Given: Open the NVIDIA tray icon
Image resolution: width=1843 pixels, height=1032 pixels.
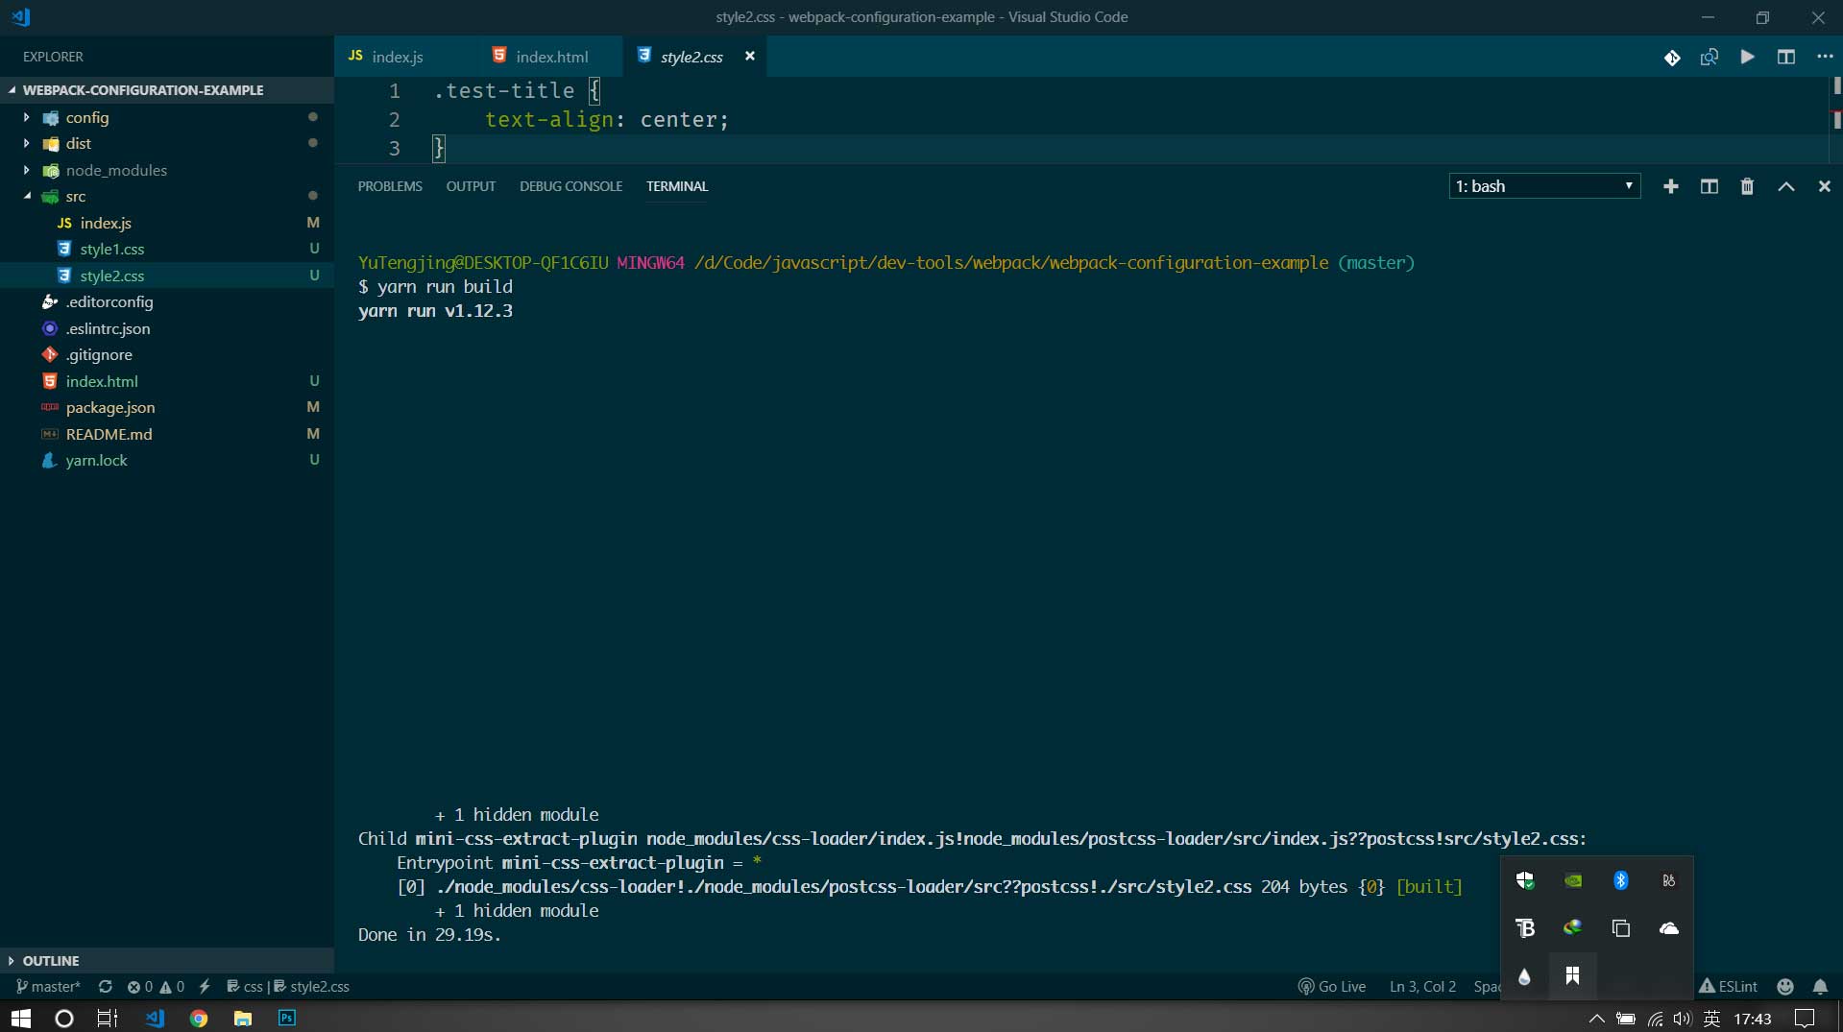Looking at the screenshot, I should pos(1573,880).
